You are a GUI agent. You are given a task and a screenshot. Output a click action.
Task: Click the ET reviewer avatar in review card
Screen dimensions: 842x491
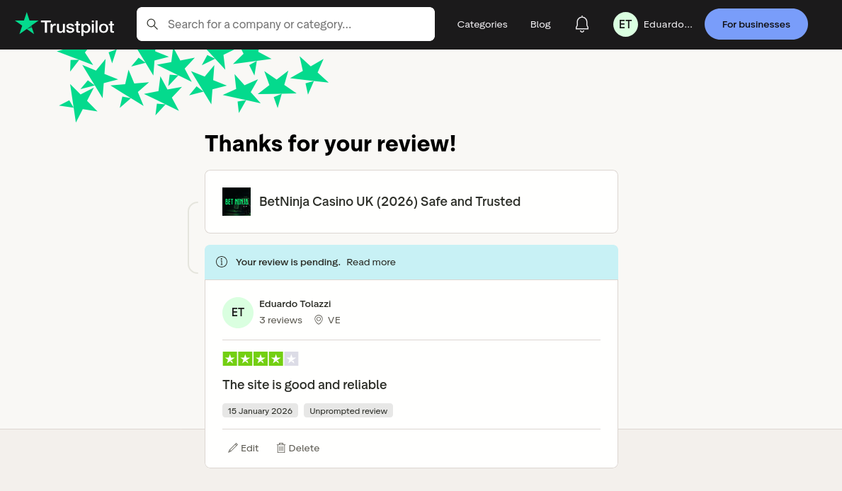(238, 312)
